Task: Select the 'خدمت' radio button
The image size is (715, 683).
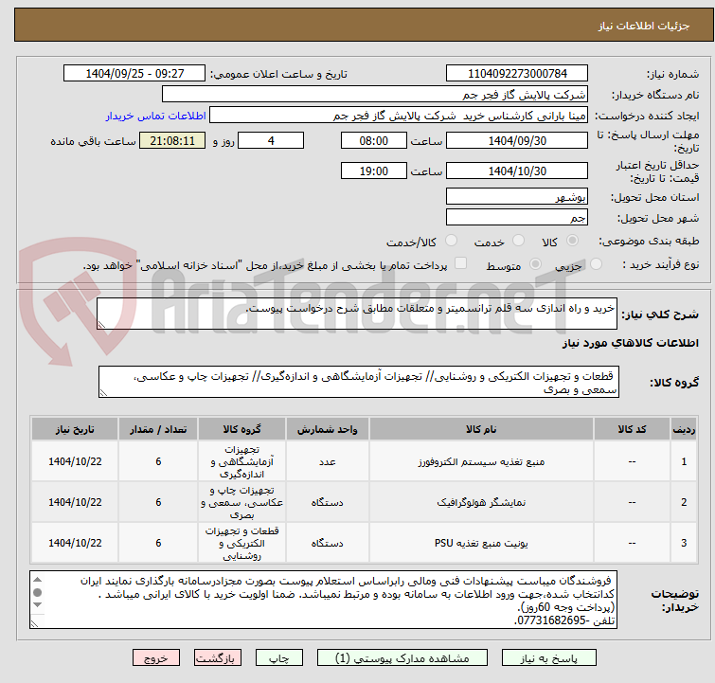Action: (518, 240)
